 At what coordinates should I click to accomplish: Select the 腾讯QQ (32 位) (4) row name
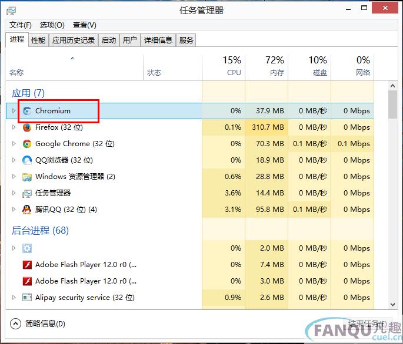click(x=66, y=210)
